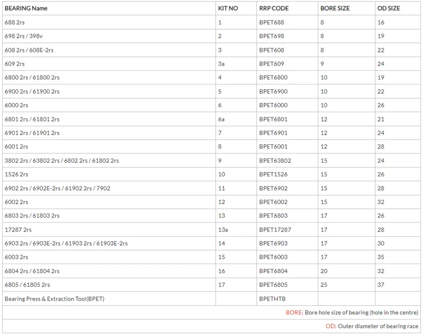This screenshot has width=423, height=336.
Task: Select the 6902 2rs / 6902E-2rs bearing name
Action: (x=57, y=188)
